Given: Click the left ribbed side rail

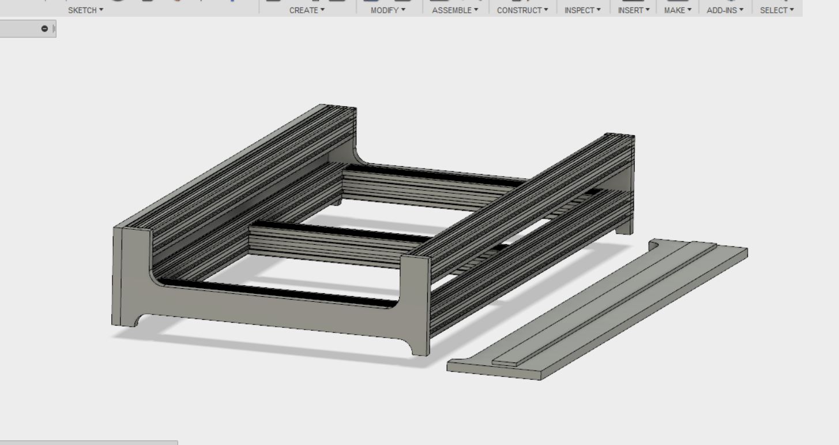Looking at the screenshot, I should pos(242,173).
